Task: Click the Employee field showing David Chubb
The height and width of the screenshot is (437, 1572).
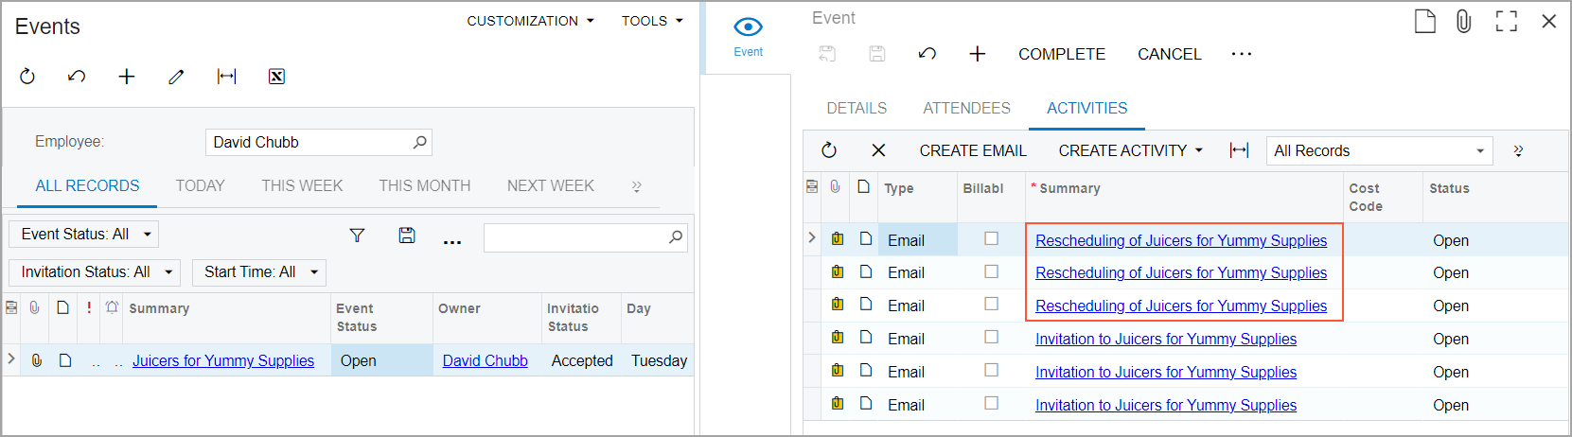Action: click(309, 142)
